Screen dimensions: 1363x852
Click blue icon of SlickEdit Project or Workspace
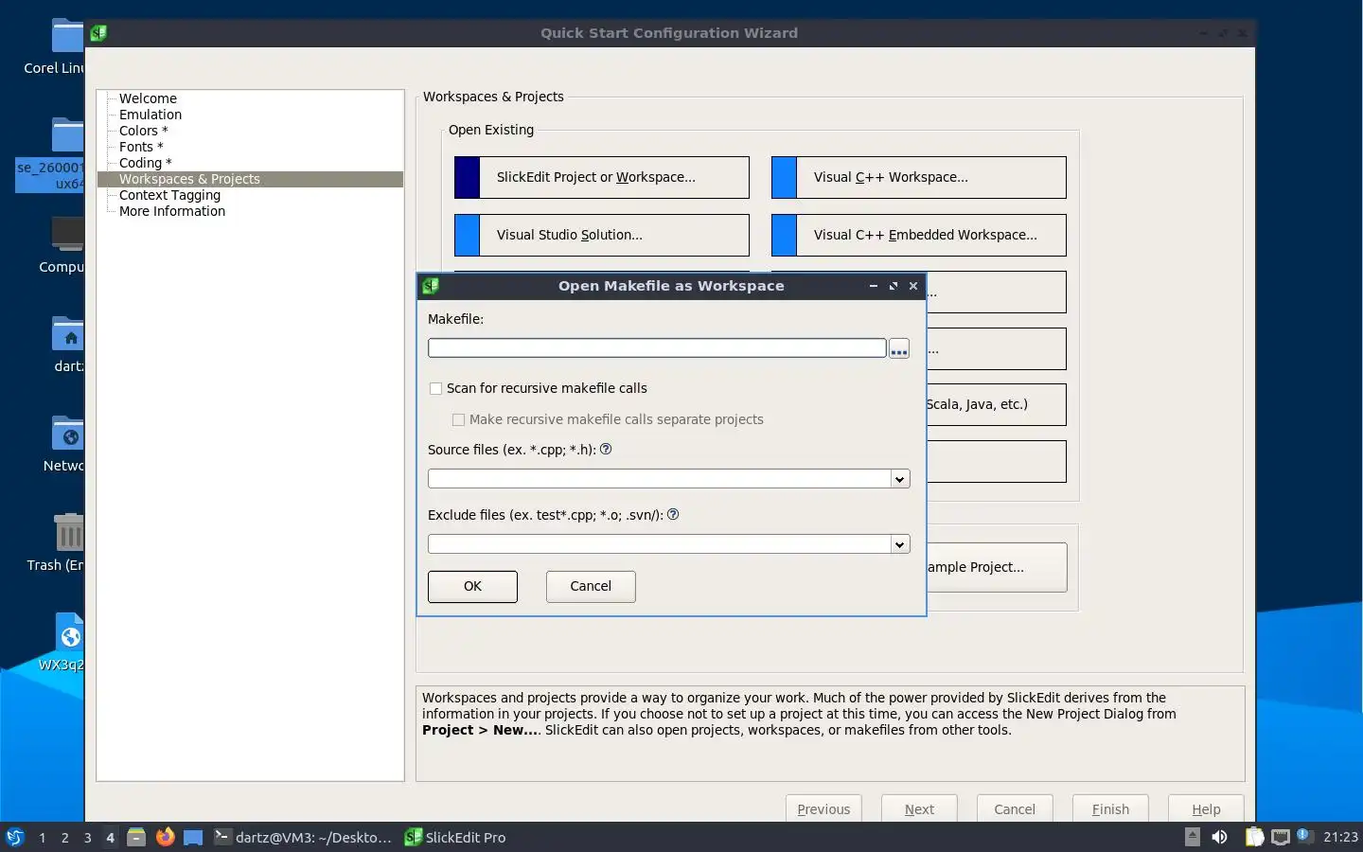pyautogui.click(x=468, y=177)
